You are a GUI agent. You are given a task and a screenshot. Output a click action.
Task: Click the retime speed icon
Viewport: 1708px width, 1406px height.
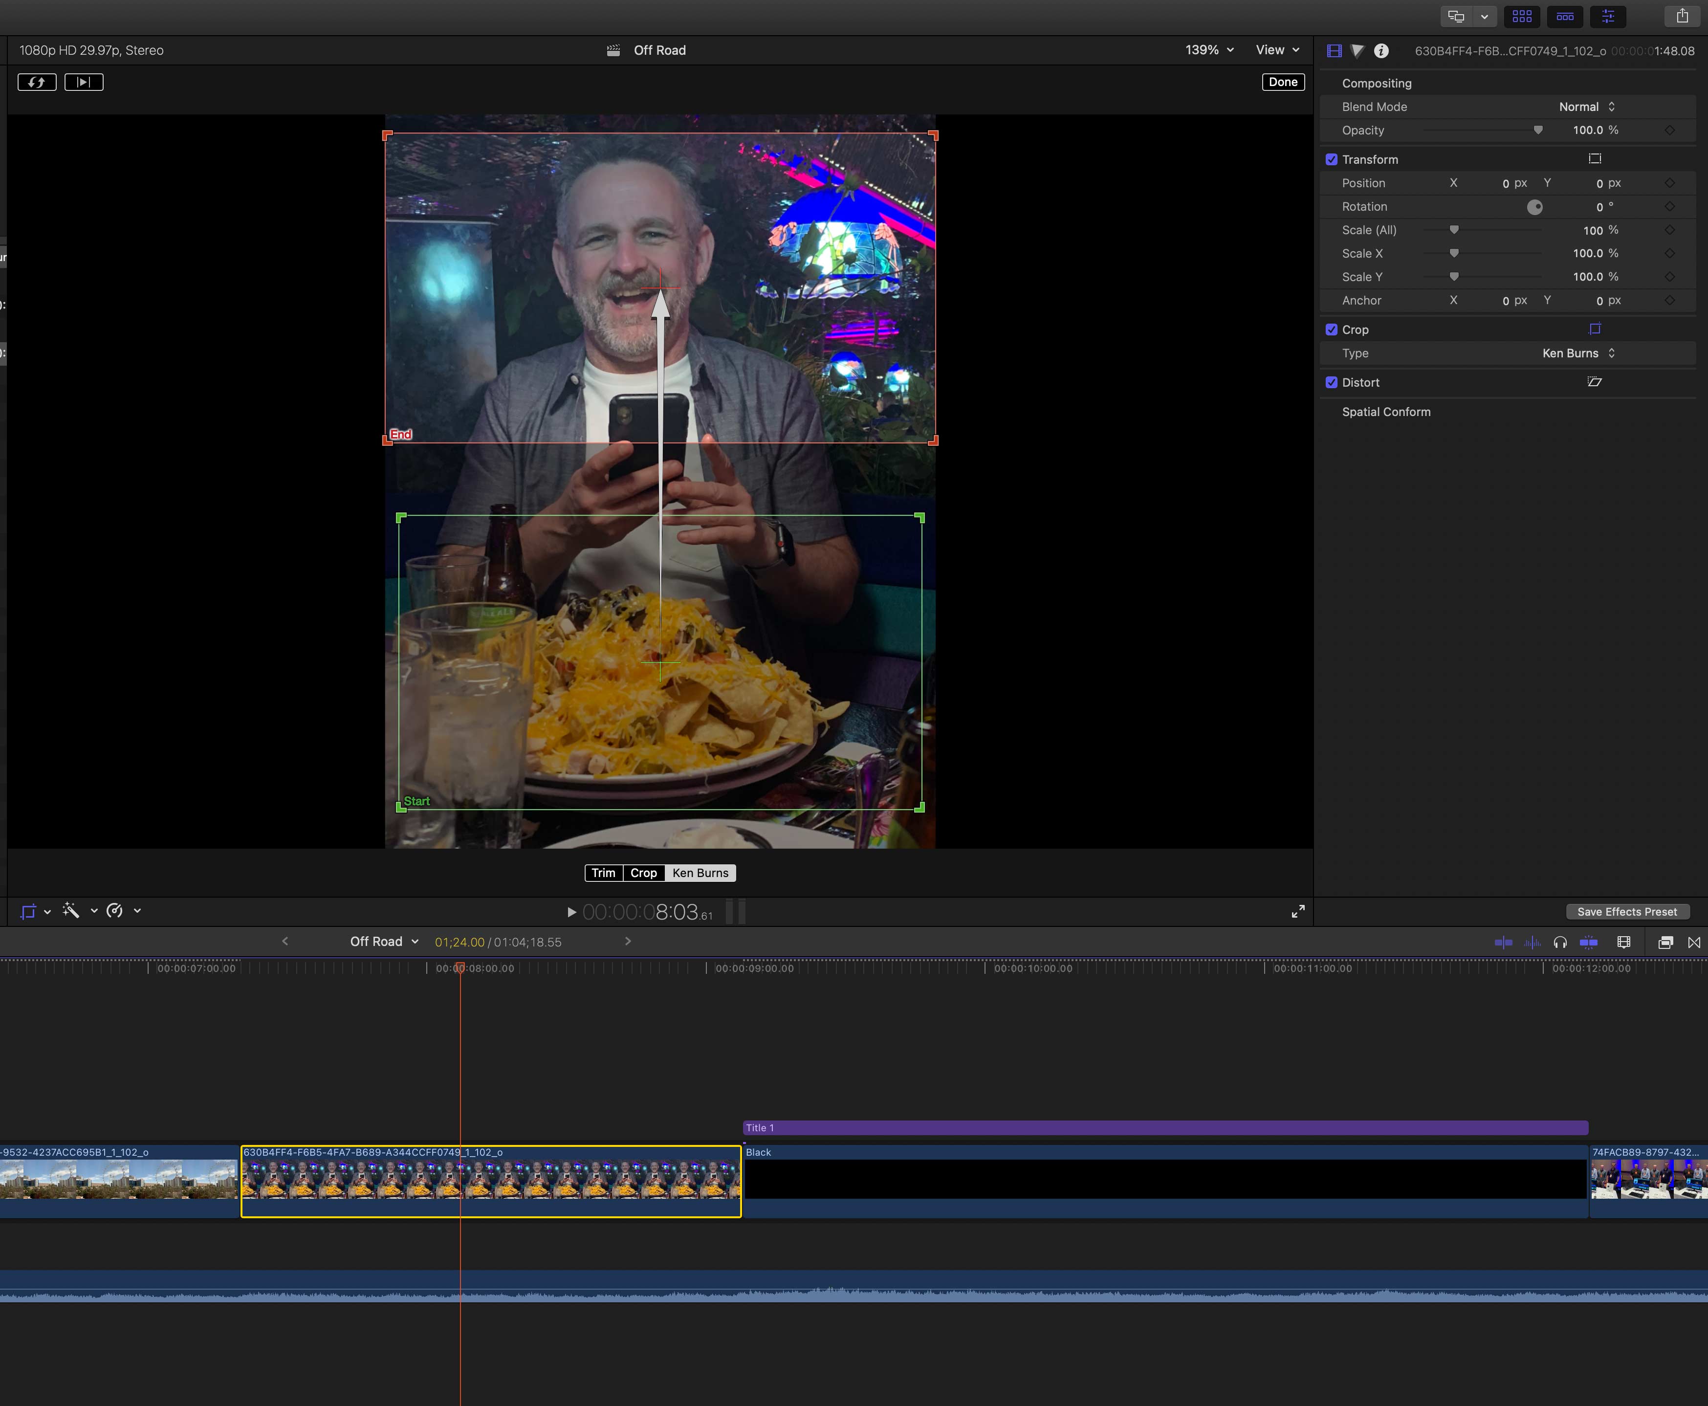point(115,910)
